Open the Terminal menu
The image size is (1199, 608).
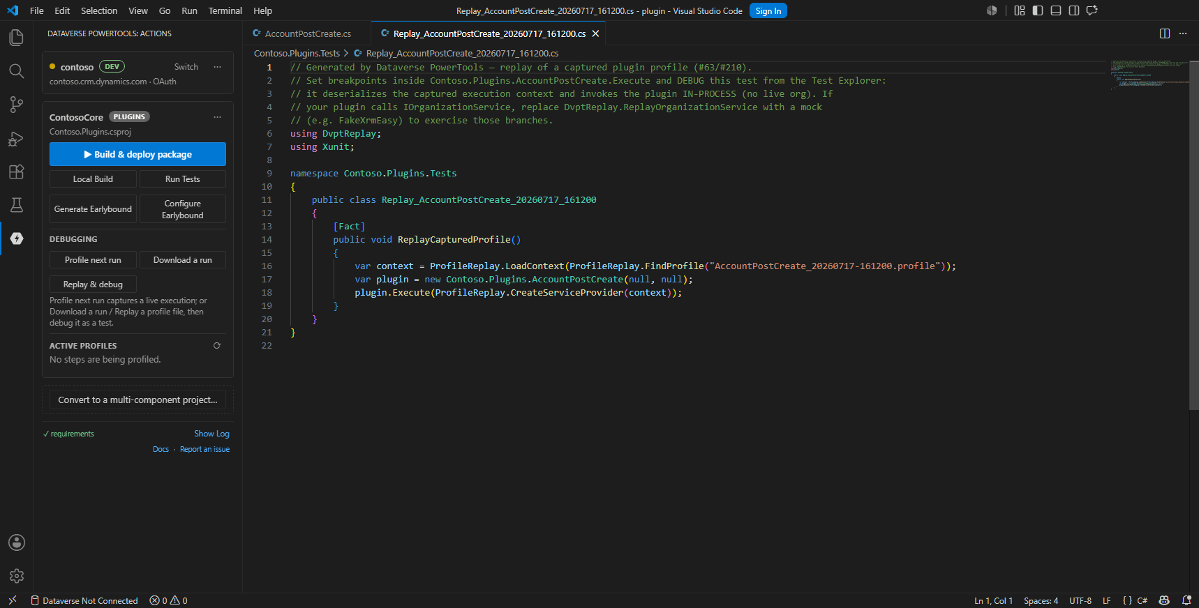pos(225,10)
